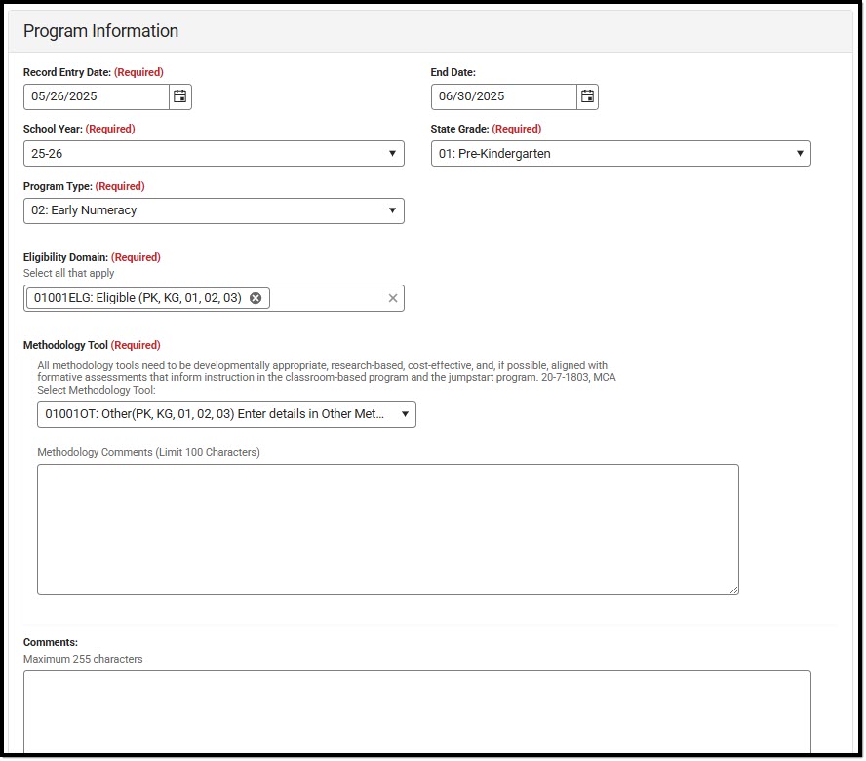This screenshot has height=761, width=866.
Task: Click the Methodology Comments resize handle
Action: [x=733, y=590]
